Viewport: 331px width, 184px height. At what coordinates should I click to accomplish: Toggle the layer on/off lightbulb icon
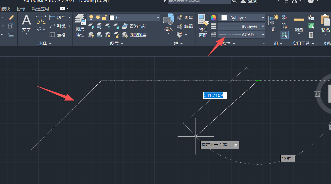pyautogui.click(x=91, y=17)
